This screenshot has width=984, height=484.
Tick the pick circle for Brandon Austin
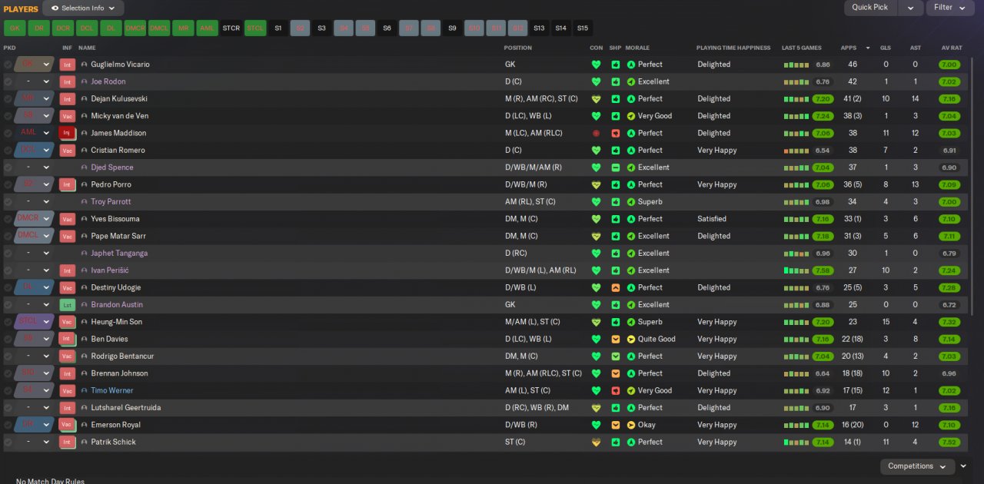click(8, 305)
